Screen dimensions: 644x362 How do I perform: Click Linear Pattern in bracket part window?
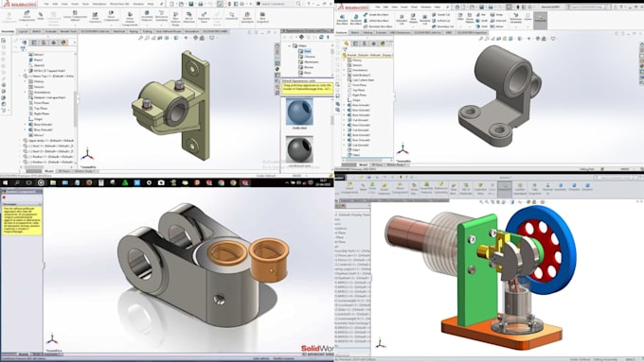coord(470,19)
